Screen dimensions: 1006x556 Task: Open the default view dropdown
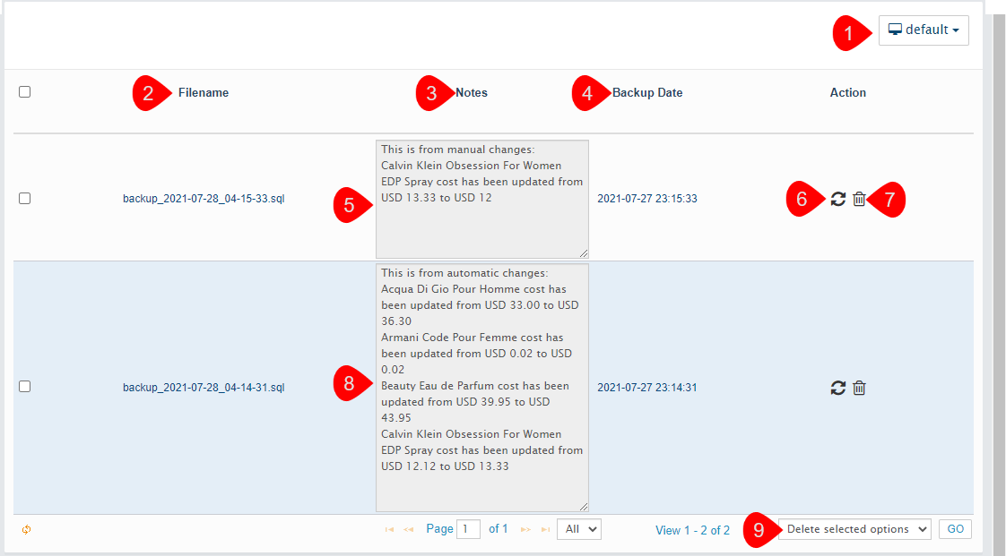(923, 30)
